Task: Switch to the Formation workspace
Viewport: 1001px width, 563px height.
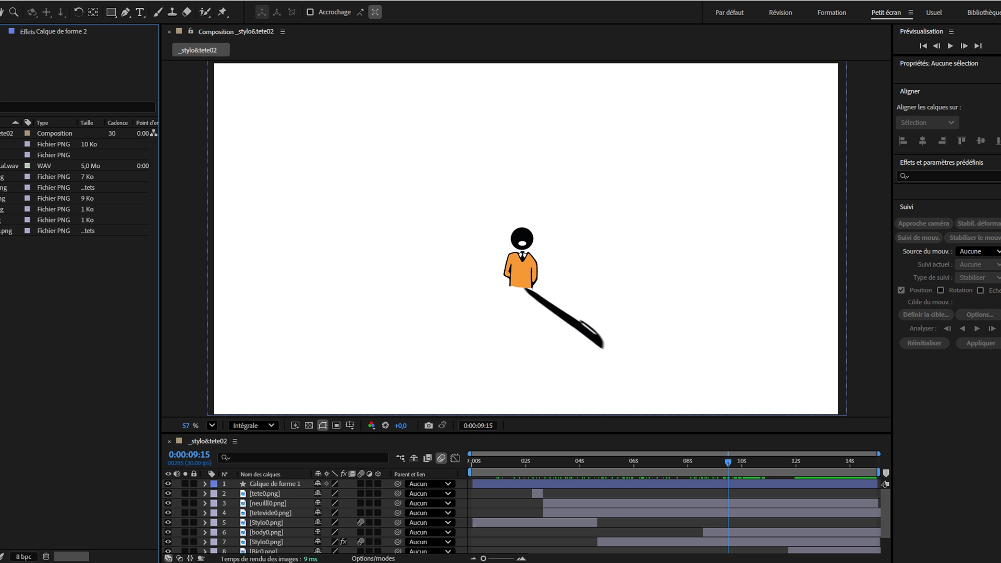Action: point(832,13)
